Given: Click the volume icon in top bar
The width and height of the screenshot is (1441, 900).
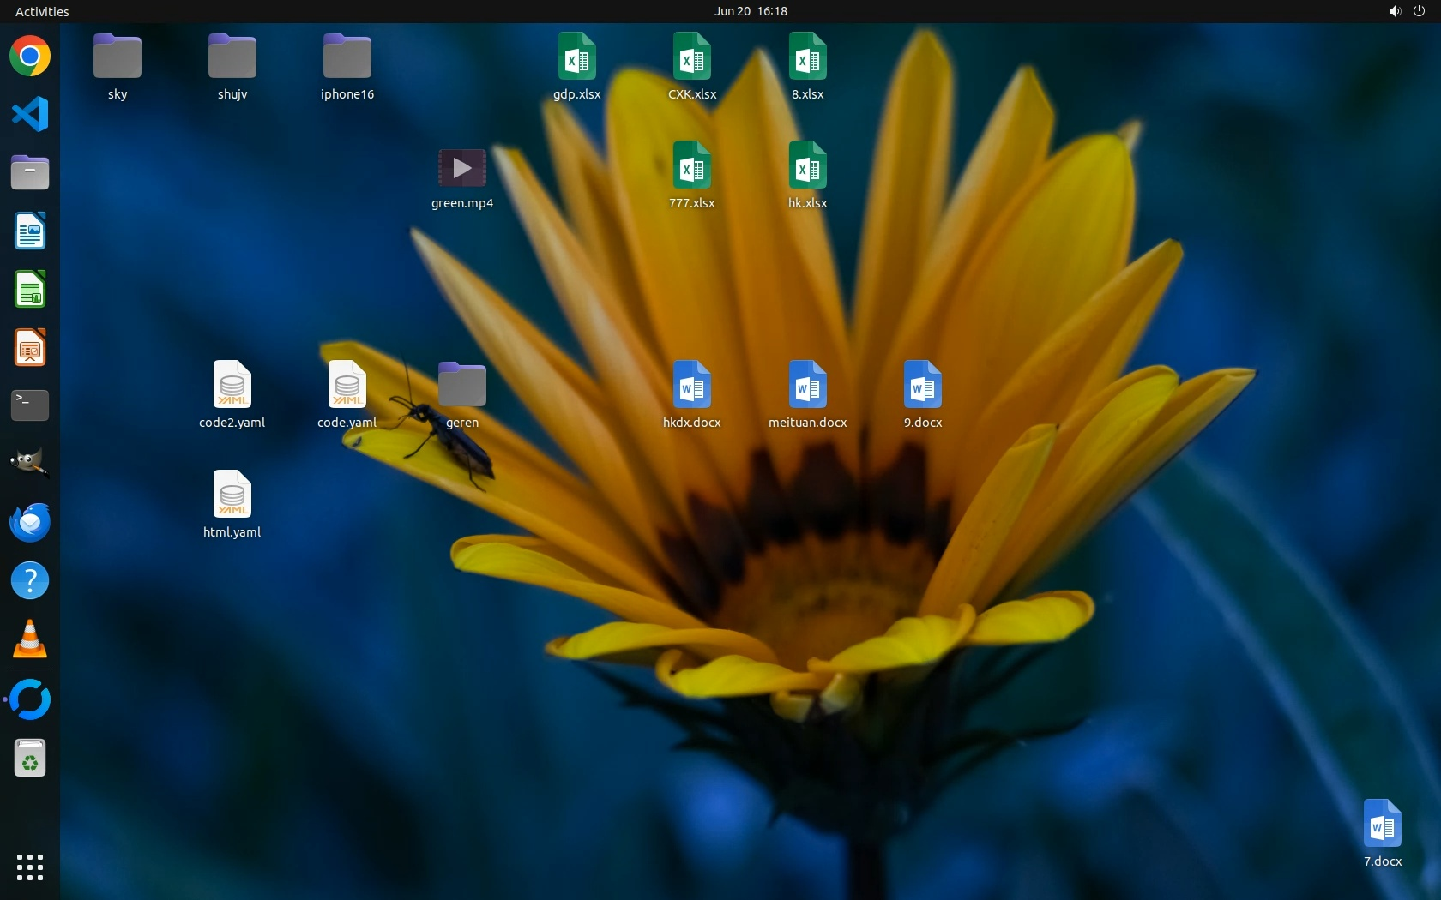Looking at the screenshot, I should pos(1395,11).
